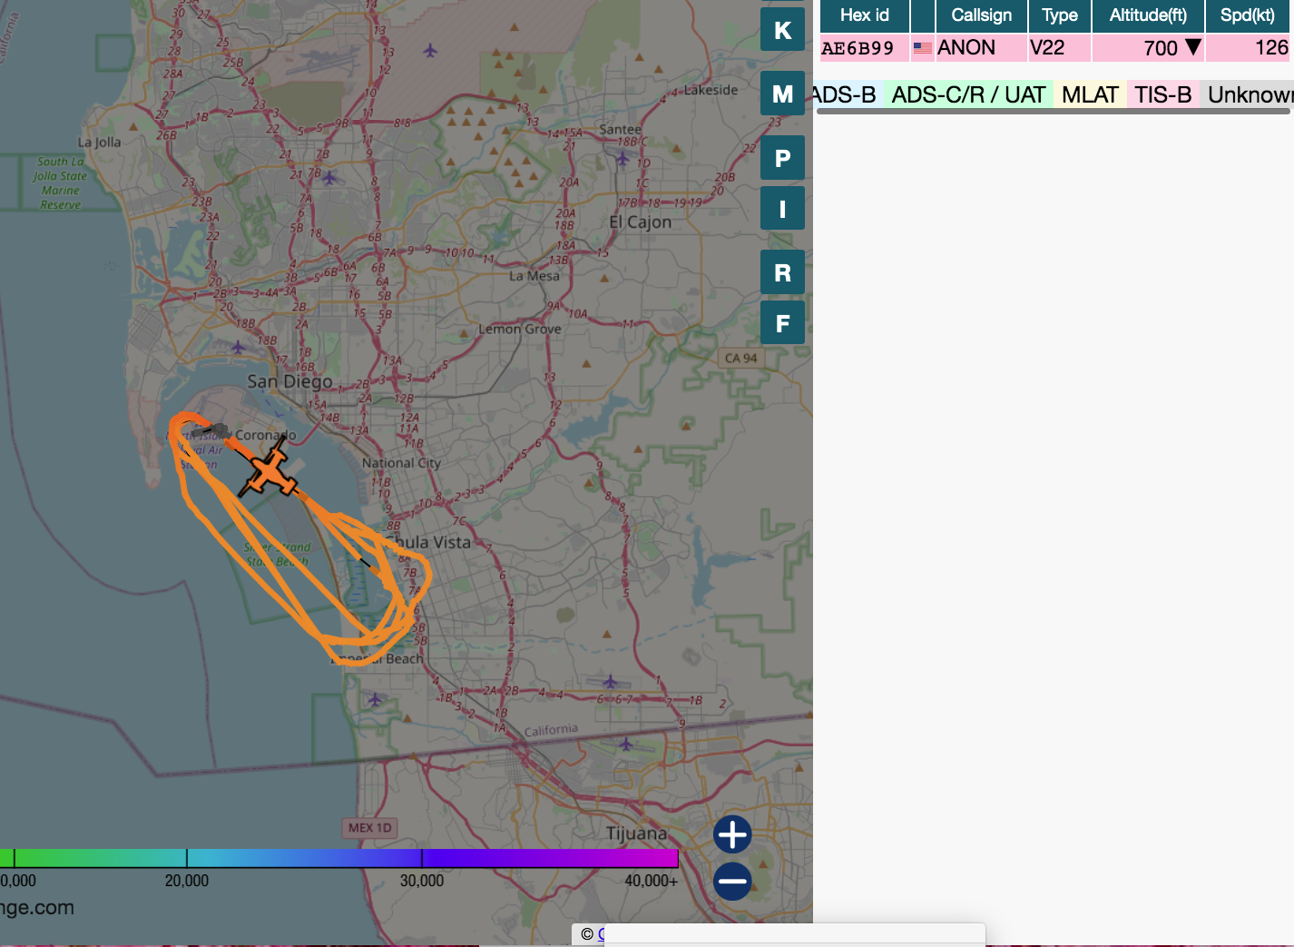This screenshot has height=947, width=1294.
Task: Toggle the F map control button
Action: point(782,323)
